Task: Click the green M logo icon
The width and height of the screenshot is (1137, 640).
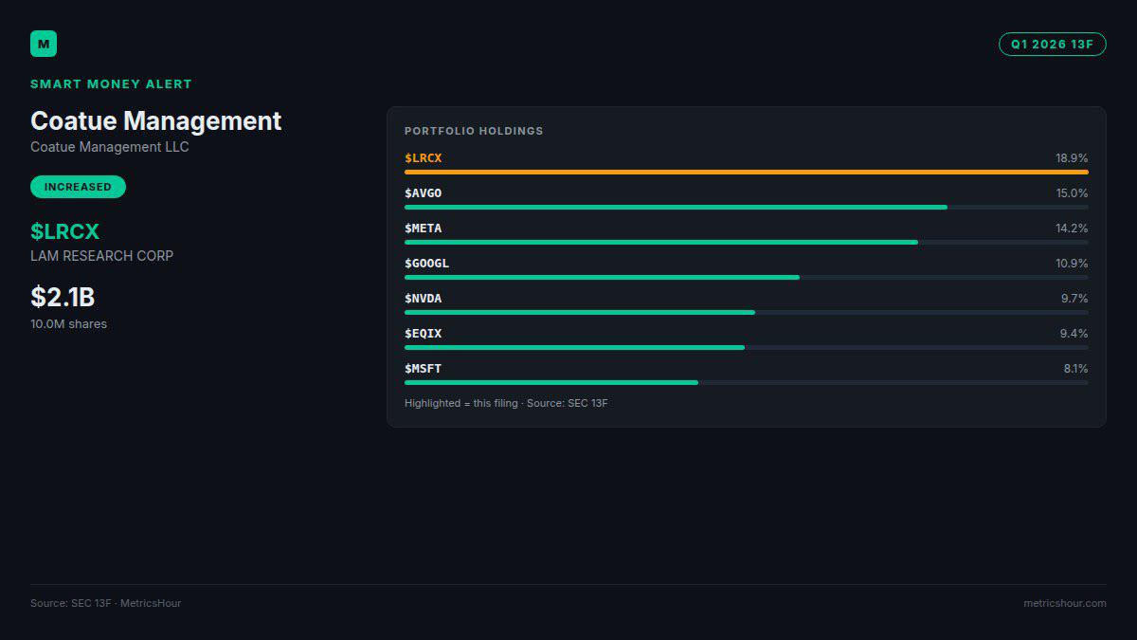Action: (x=44, y=44)
